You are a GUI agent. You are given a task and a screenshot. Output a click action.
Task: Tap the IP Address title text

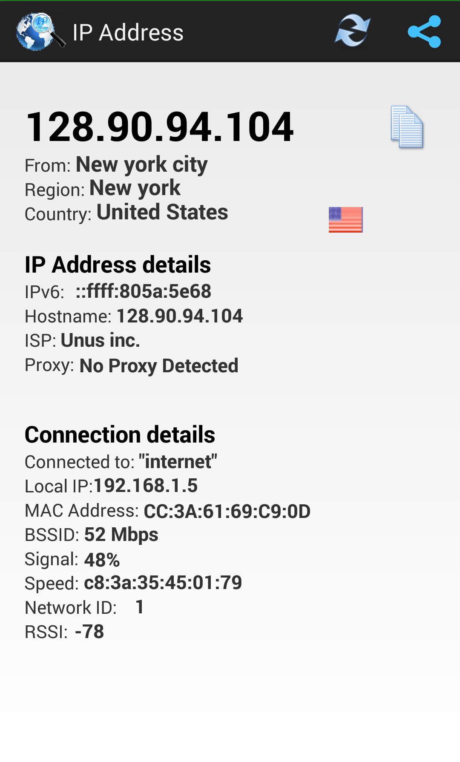(x=128, y=32)
